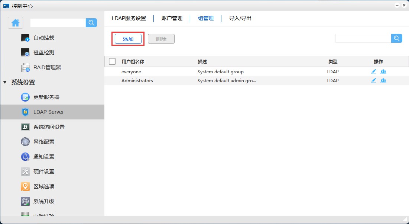Open 磁盘检测 disk check item
Viewport: 409px width, 224px height.
[x=43, y=52]
